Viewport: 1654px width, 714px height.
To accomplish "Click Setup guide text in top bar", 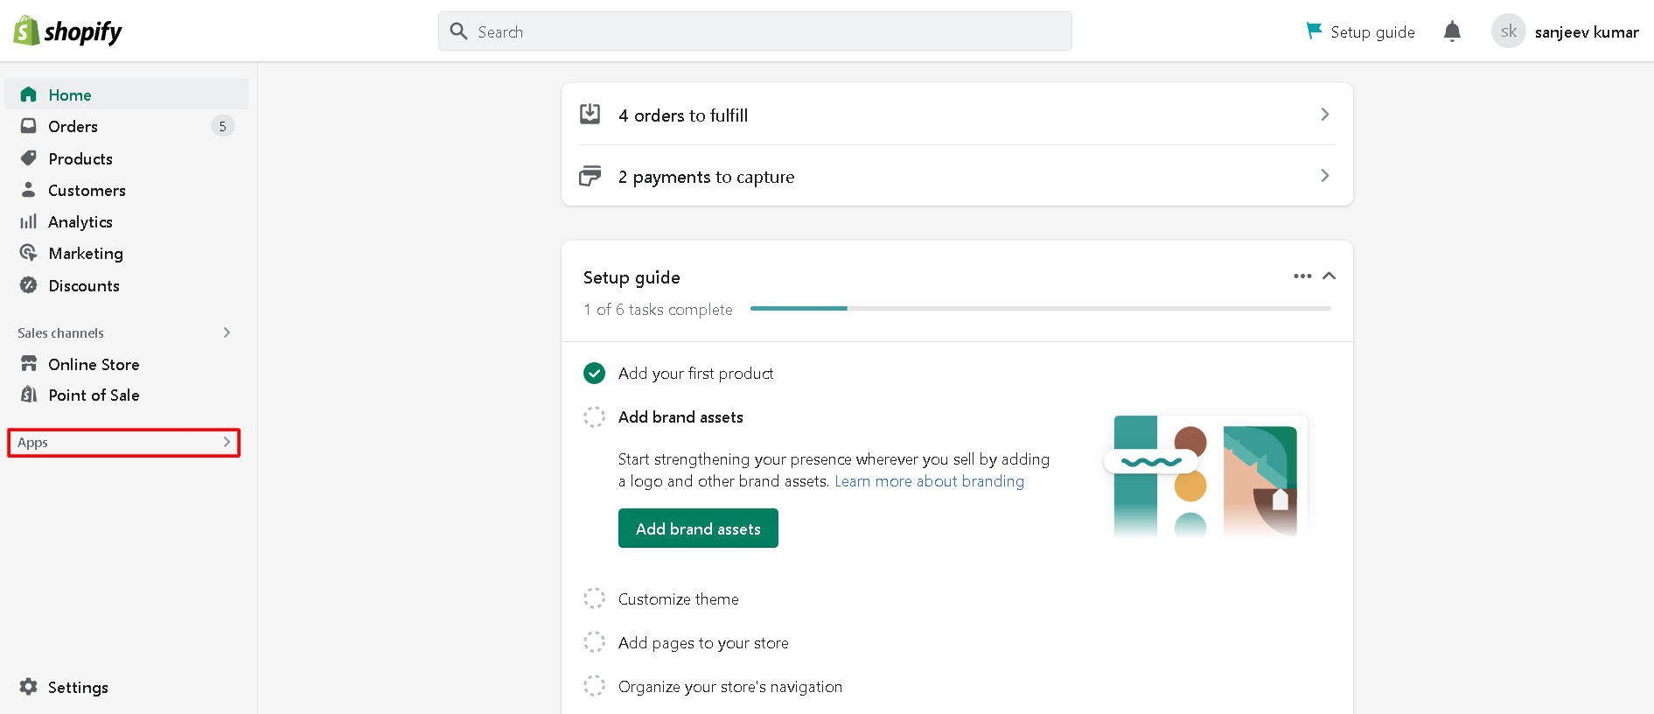I will 1372,31.
